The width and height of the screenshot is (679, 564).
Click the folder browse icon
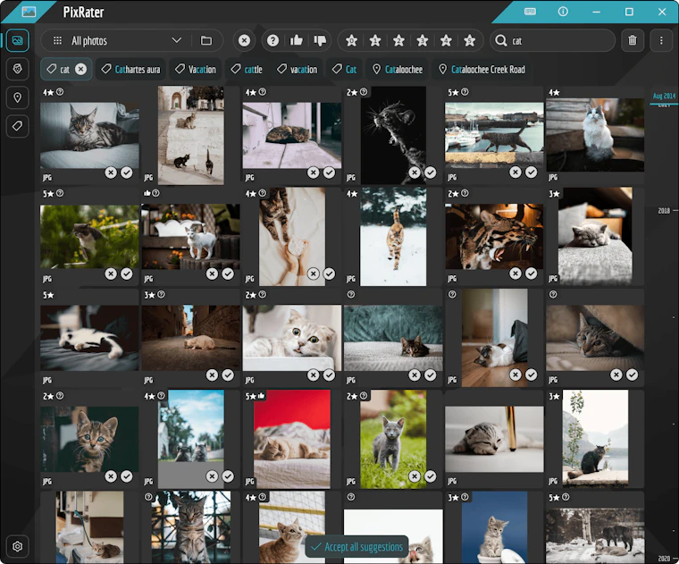[206, 41]
